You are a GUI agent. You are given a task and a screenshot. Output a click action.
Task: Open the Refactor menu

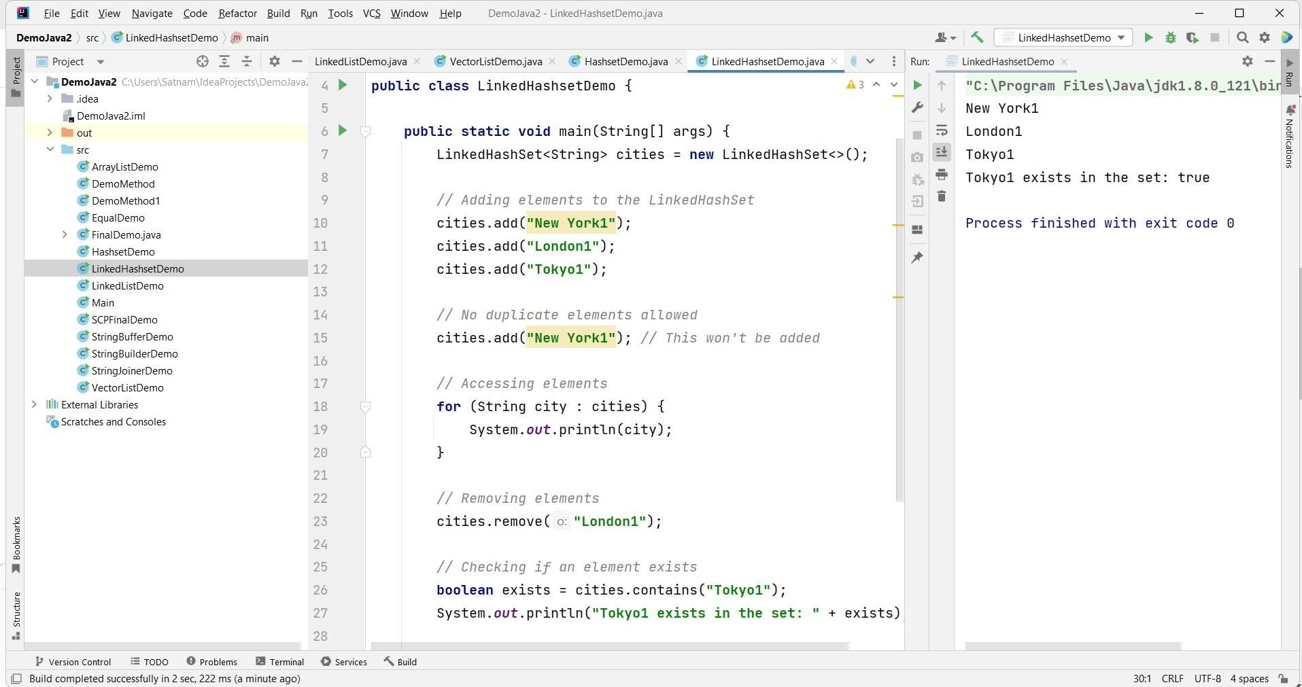tap(238, 13)
